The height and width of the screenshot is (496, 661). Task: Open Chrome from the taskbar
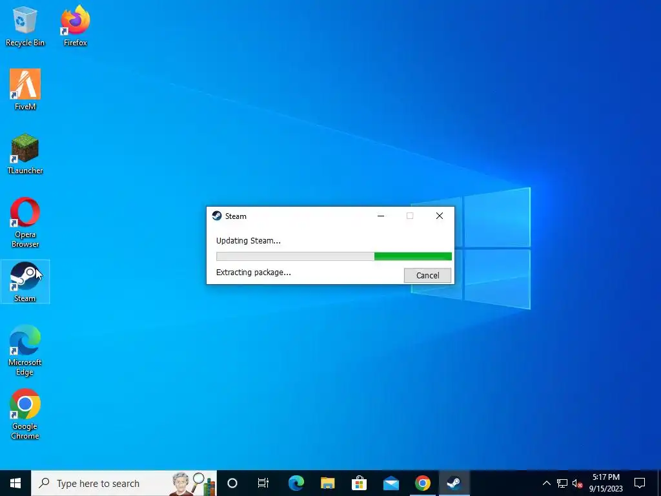pyautogui.click(x=422, y=483)
